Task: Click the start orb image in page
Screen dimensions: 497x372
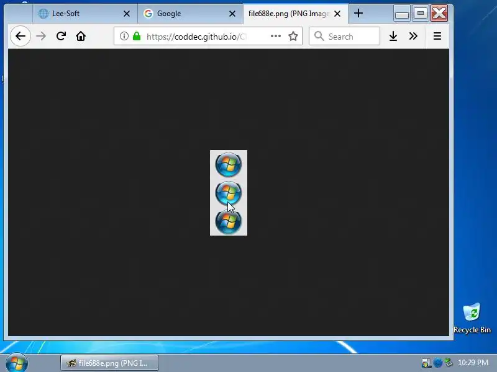Action: point(229,193)
